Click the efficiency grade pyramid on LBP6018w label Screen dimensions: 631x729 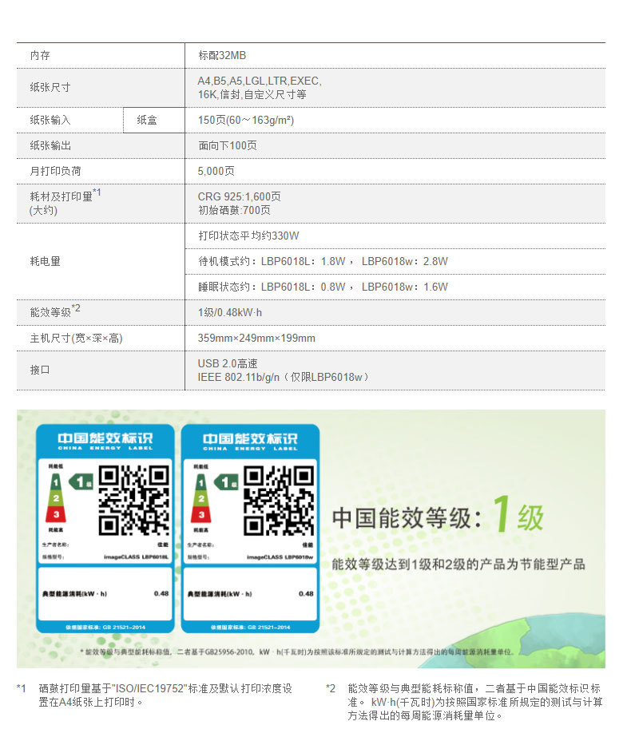(x=200, y=498)
